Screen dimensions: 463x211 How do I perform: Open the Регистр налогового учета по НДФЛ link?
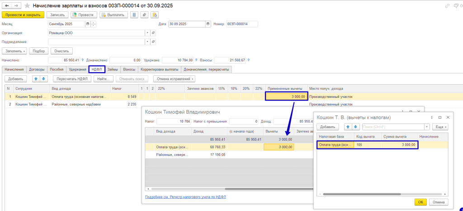(185, 197)
